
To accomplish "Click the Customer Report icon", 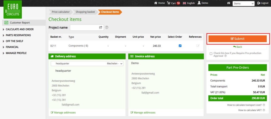I will (x=7, y=23).
